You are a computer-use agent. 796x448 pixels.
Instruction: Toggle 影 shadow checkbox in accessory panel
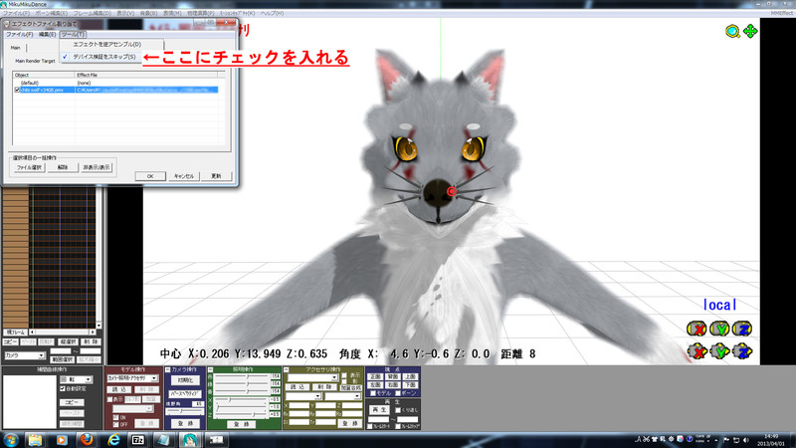pos(343,381)
